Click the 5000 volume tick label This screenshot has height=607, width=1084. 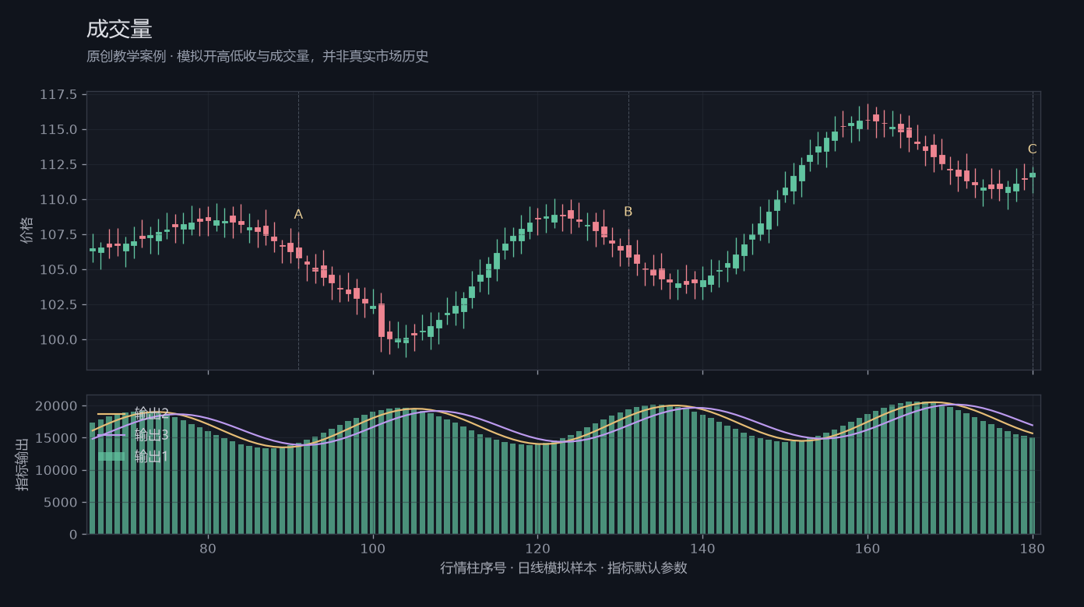(62, 502)
